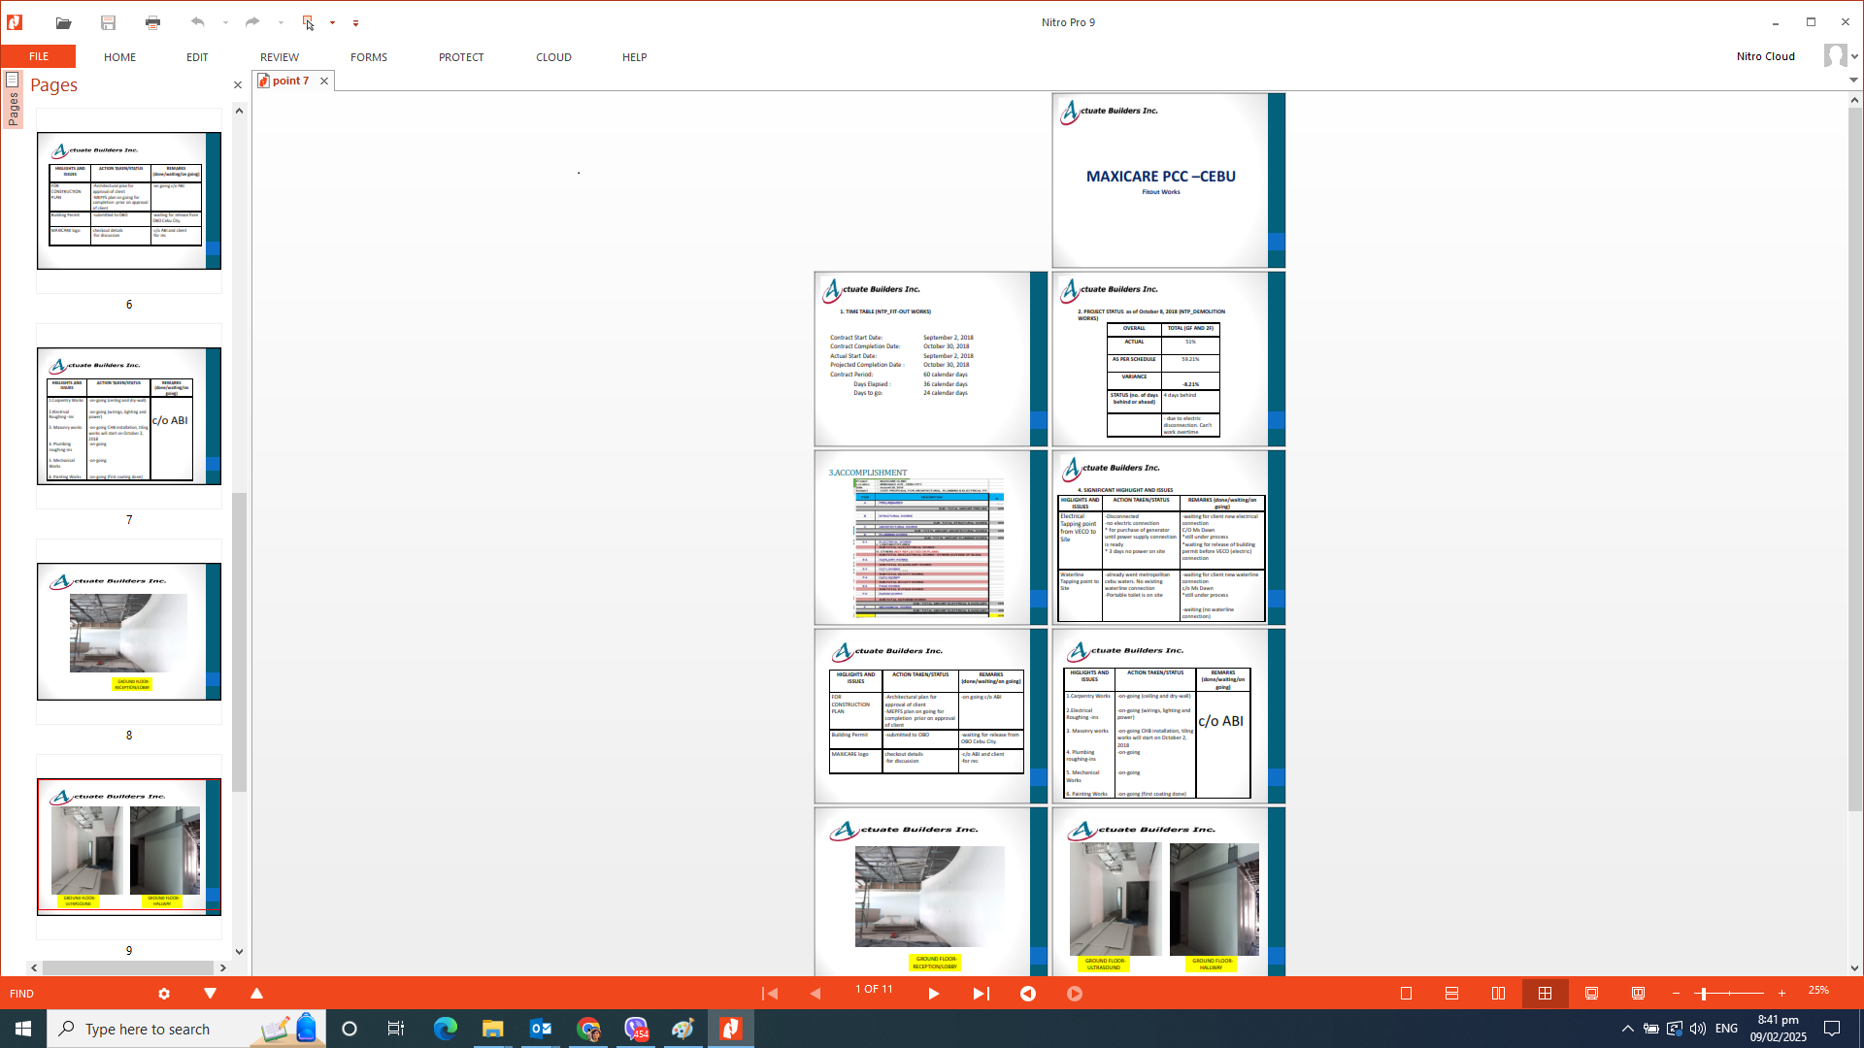Viewport: 1864px width, 1048px height.
Task: Switch to continuous page view mode
Action: (x=1451, y=994)
